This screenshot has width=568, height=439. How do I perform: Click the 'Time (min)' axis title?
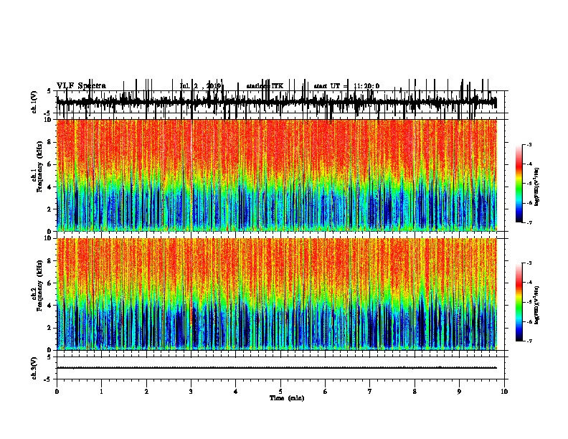(x=287, y=398)
